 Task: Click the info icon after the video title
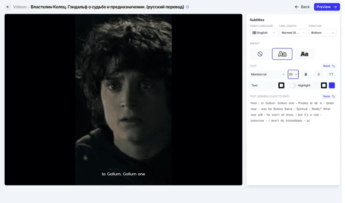[x=188, y=7]
